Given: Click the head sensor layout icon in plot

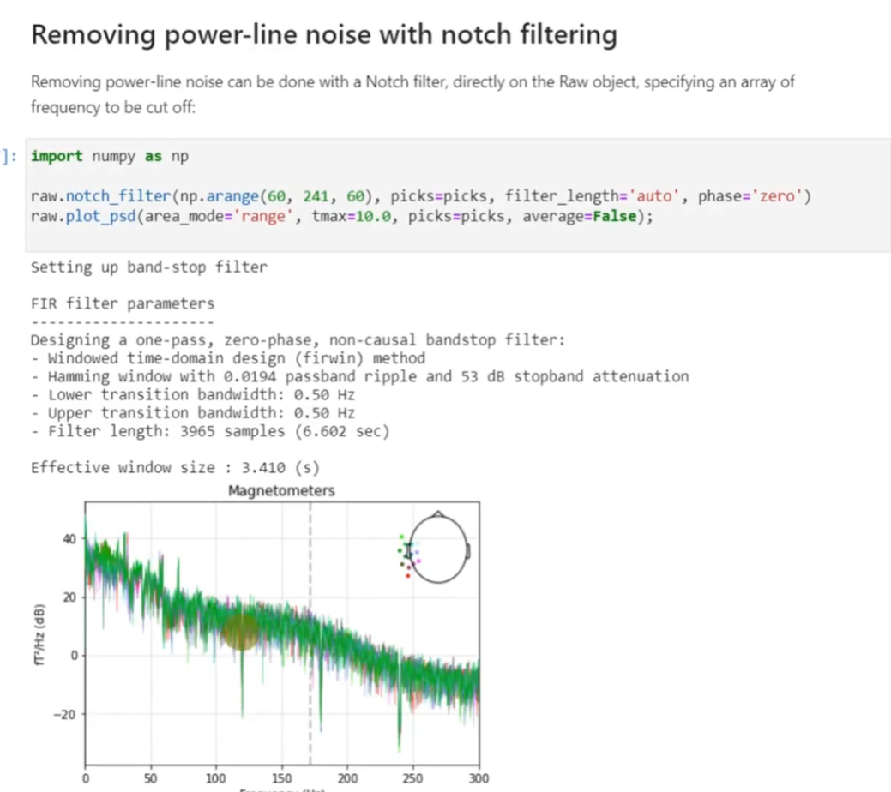Looking at the screenshot, I should pyautogui.click(x=439, y=549).
